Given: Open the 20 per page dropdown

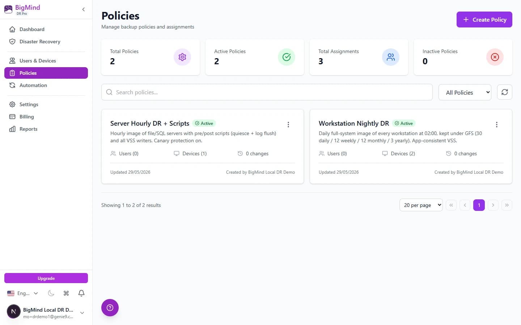Looking at the screenshot, I should [421, 205].
